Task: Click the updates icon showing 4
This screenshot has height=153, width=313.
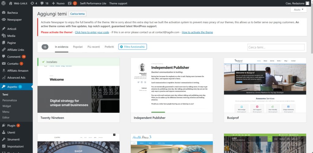Action: click(x=32, y=3)
